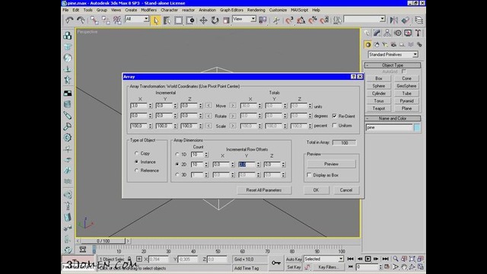Select the Select and Move tool
This screenshot has width=487, height=274.
click(x=203, y=21)
